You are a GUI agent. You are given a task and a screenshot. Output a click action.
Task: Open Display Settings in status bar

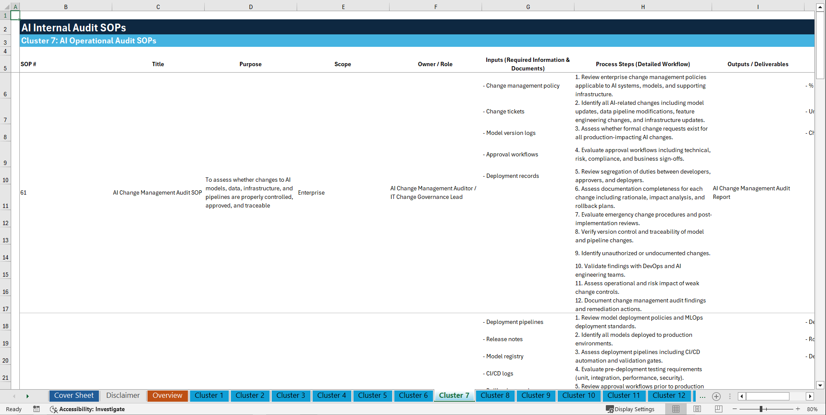point(630,409)
